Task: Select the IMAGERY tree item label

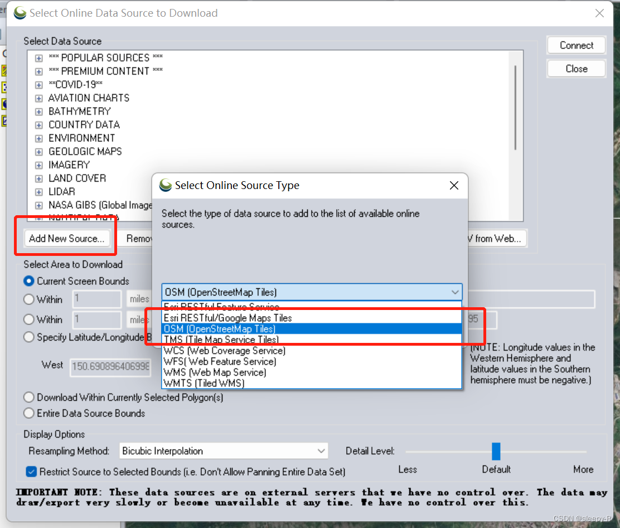Action: click(69, 165)
